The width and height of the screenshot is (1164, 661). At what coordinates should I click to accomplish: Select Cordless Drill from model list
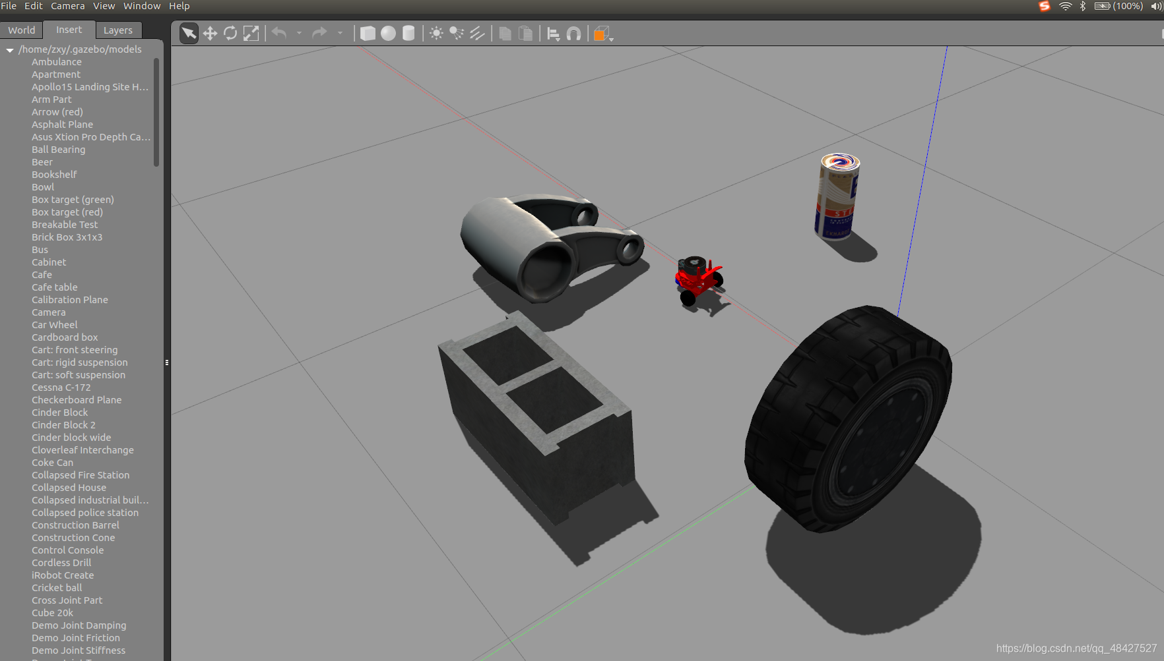click(x=62, y=563)
